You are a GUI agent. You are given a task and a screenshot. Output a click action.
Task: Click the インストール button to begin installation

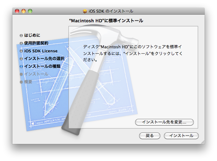click(x=181, y=136)
